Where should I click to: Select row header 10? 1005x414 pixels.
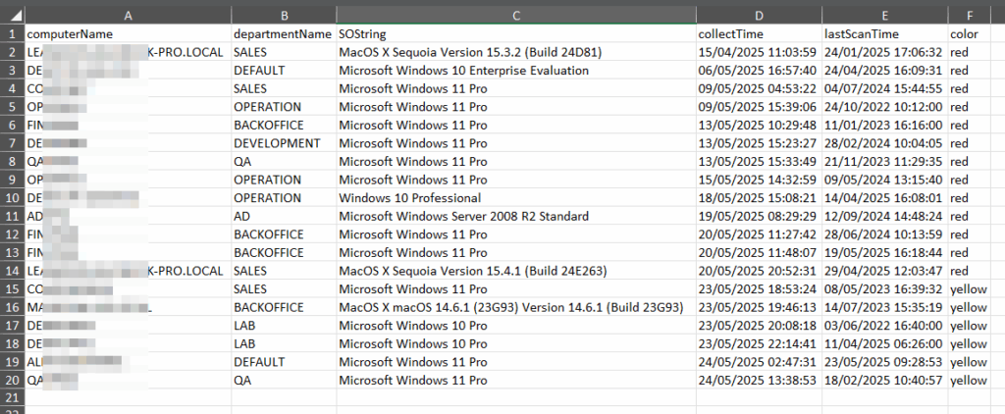[x=11, y=198]
